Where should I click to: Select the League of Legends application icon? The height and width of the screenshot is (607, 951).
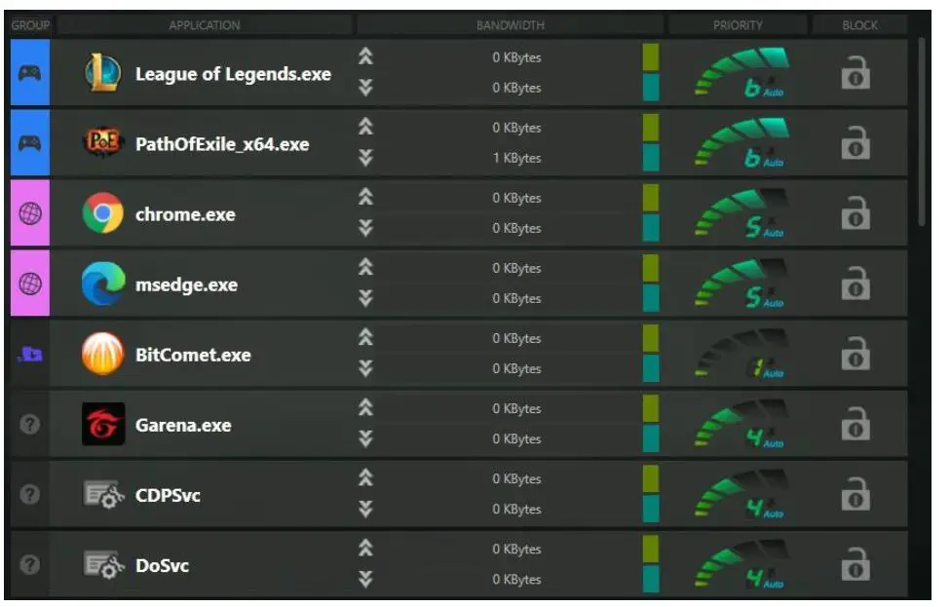pyautogui.click(x=102, y=73)
